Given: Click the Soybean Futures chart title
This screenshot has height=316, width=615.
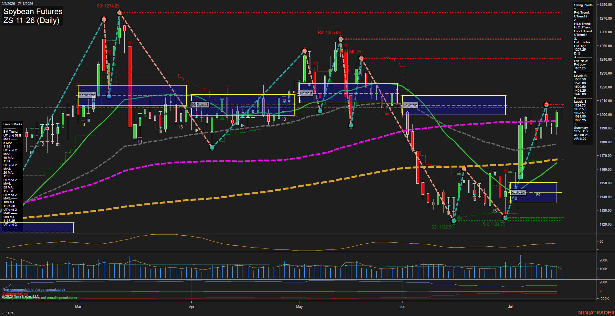Looking at the screenshot, I should tap(33, 11).
